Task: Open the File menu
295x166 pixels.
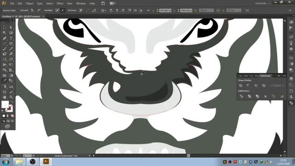Action: click(12, 3)
